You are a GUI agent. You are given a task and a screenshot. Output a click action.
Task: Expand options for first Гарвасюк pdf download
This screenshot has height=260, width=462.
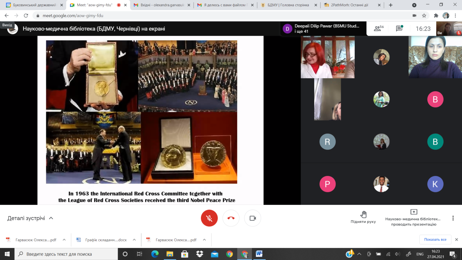click(64, 240)
